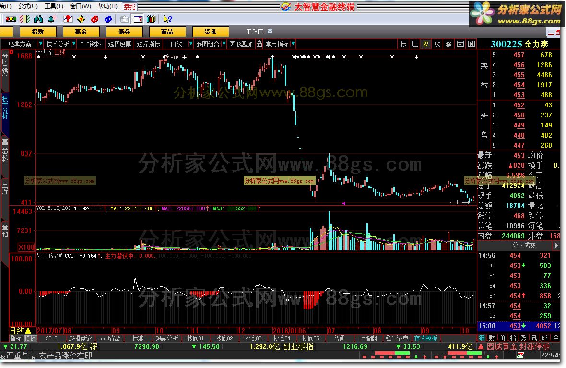Click 图形叠加 in the chart toolbar
The width and height of the screenshot is (566, 368).
[x=241, y=44]
